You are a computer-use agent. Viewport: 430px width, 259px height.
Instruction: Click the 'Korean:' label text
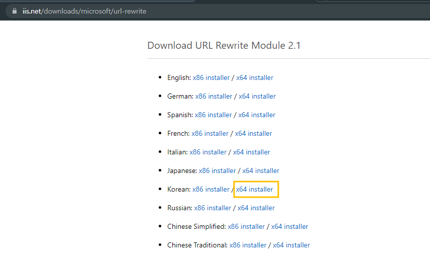click(179, 189)
